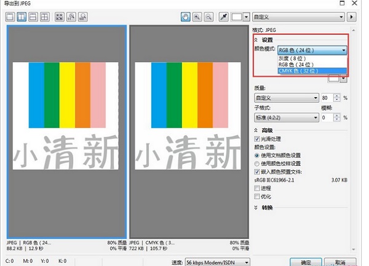Screen dimensions: 369x266
Task: Enable the 优化 checkbox
Action: (x=257, y=197)
